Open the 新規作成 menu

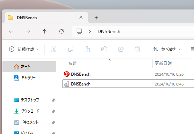coord(24,49)
